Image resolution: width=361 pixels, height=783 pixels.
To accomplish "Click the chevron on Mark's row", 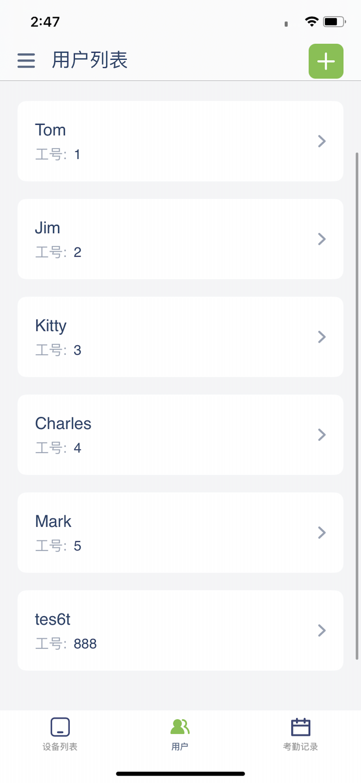I will click(322, 533).
